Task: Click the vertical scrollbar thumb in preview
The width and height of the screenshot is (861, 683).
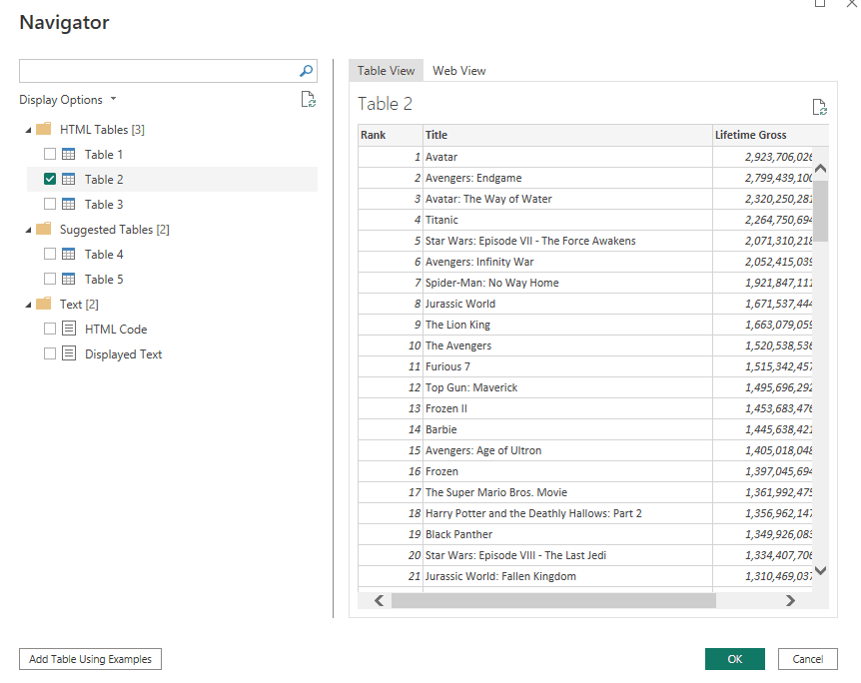Action: click(820, 211)
